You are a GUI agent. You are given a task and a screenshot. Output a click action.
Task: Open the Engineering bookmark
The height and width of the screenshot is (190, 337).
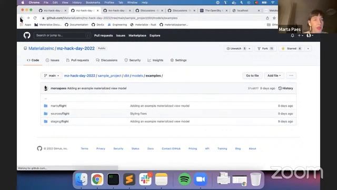(x=117, y=25)
